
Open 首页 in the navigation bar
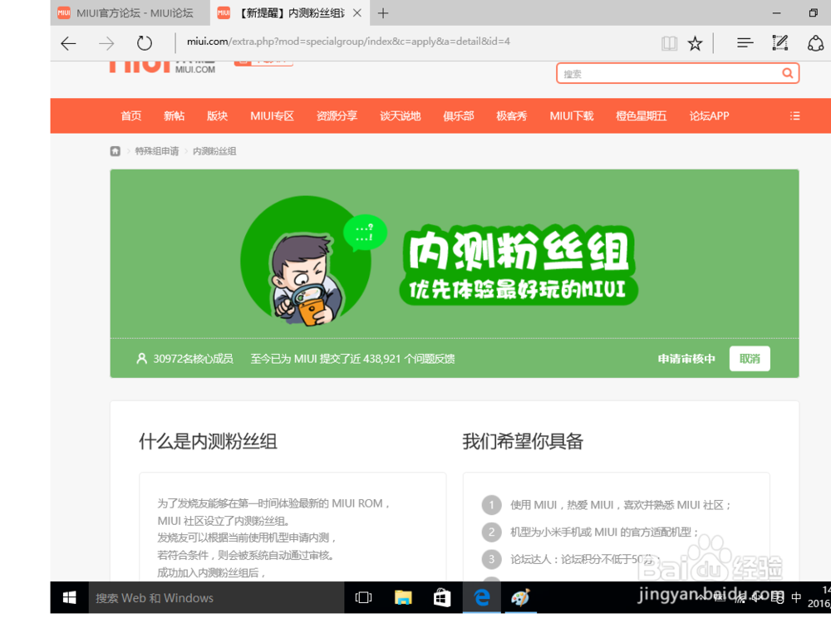(x=131, y=115)
